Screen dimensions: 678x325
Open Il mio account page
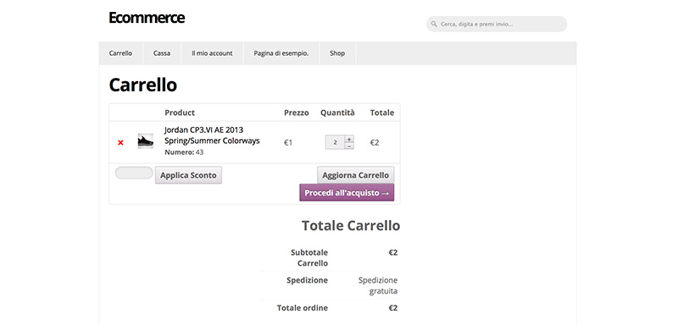tap(213, 53)
